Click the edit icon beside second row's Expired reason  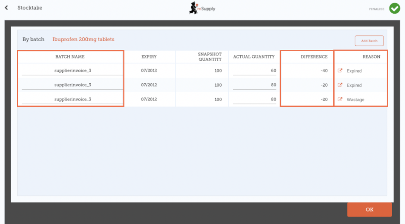[340, 85]
